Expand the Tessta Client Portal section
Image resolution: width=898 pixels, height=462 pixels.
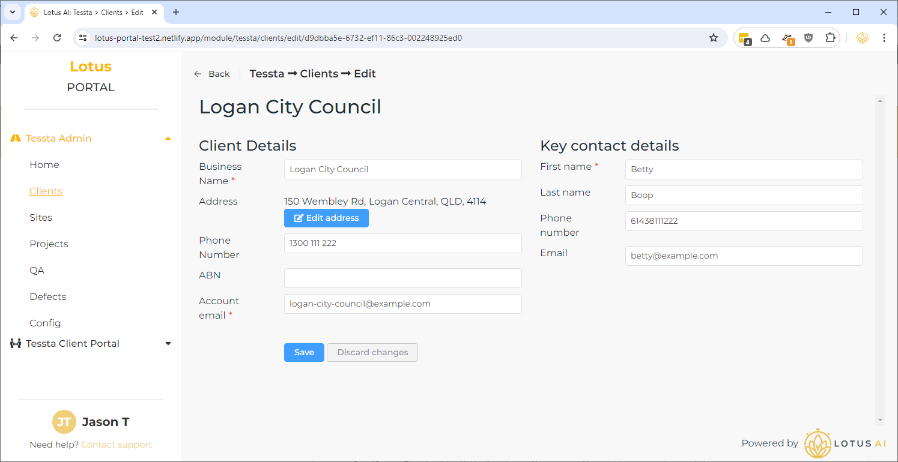click(x=168, y=344)
